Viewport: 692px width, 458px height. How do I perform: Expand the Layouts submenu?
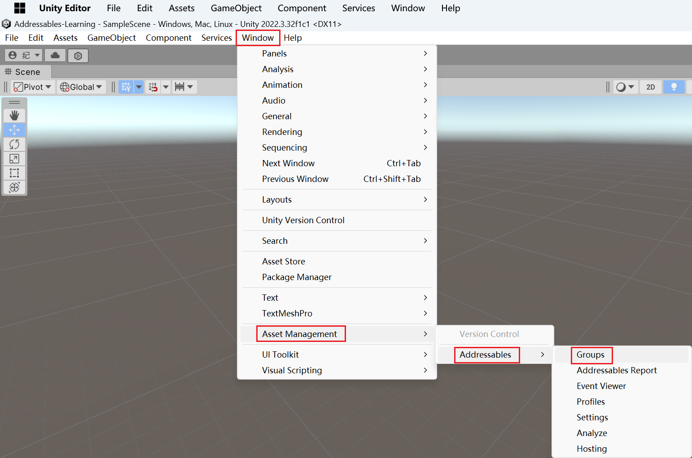click(337, 199)
